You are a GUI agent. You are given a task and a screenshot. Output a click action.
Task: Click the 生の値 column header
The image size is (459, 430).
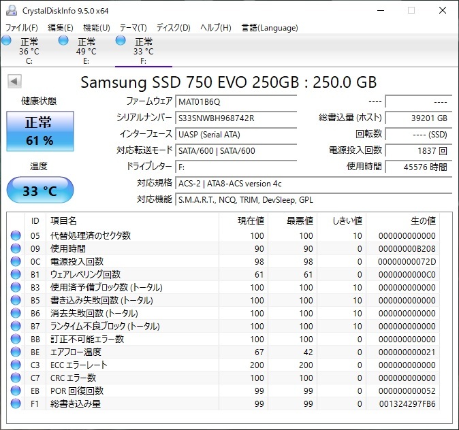click(402, 220)
